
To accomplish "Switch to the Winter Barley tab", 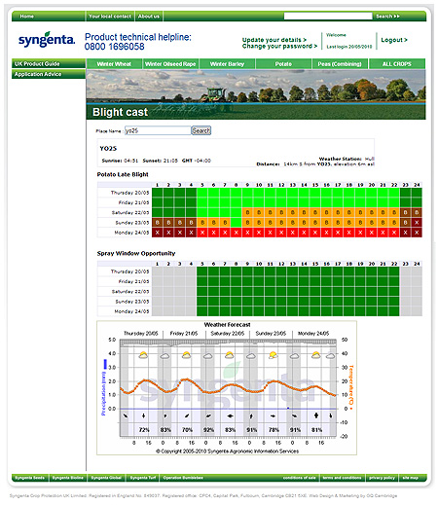I will point(227,64).
